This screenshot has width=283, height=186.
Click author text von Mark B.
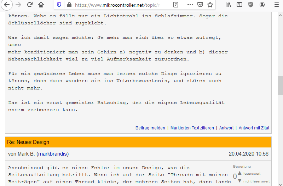pos(22,154)
